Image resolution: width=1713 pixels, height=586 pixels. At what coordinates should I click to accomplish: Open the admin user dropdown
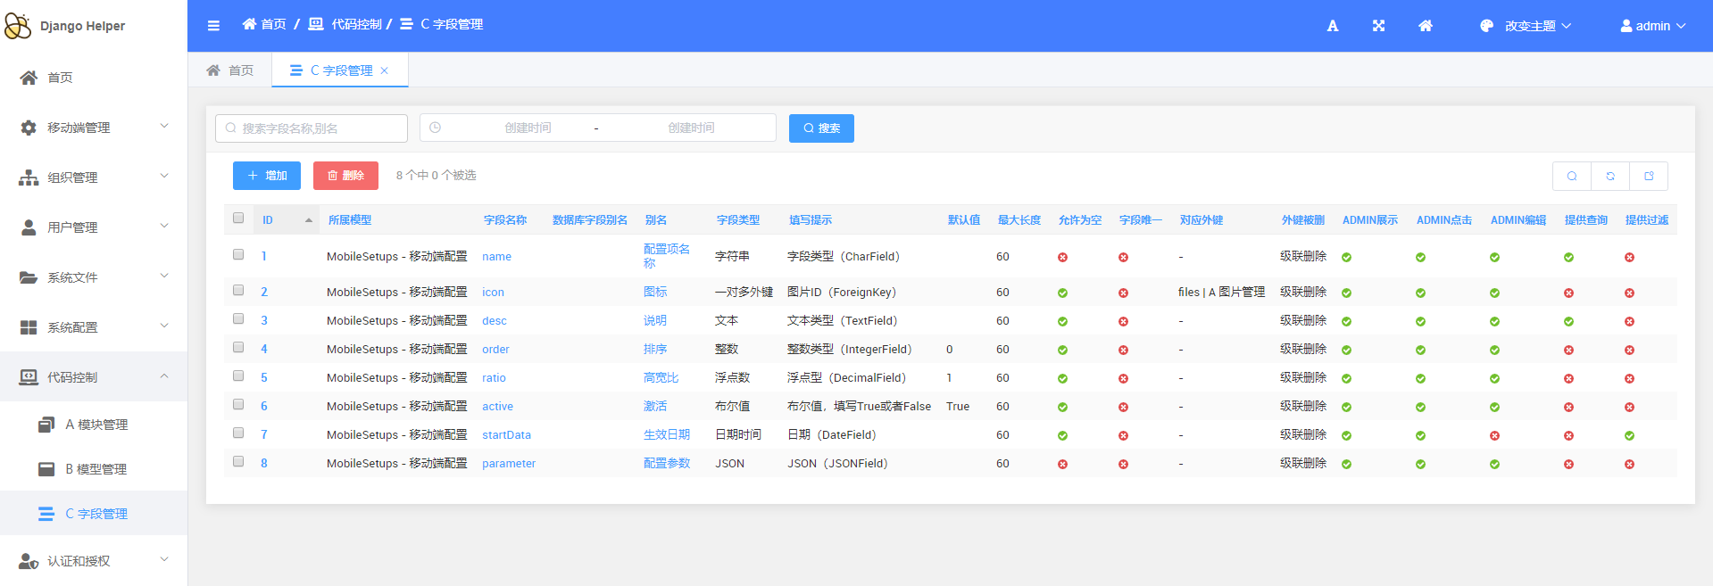point(1652,26)
